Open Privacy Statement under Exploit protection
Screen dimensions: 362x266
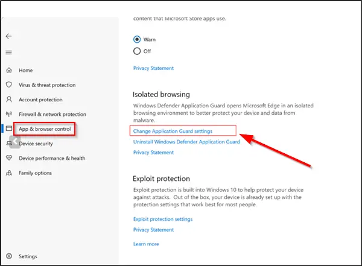pos(153,230)
